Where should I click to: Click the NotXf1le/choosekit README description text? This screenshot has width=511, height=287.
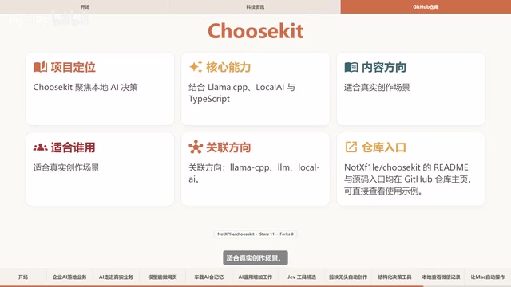tap(408, 179)
